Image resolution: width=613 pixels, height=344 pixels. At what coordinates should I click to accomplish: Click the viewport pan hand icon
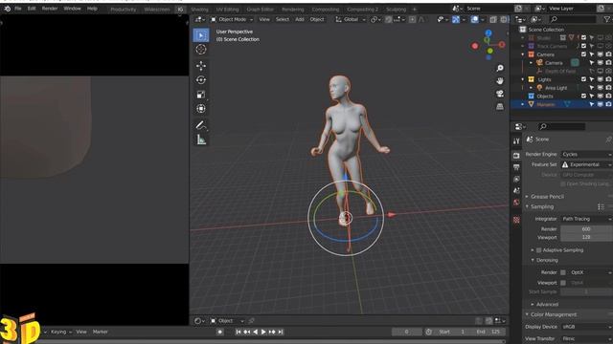500,80
